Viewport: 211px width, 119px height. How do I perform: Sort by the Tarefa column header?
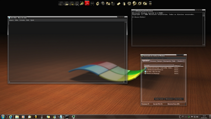click(x=159, y=65)
